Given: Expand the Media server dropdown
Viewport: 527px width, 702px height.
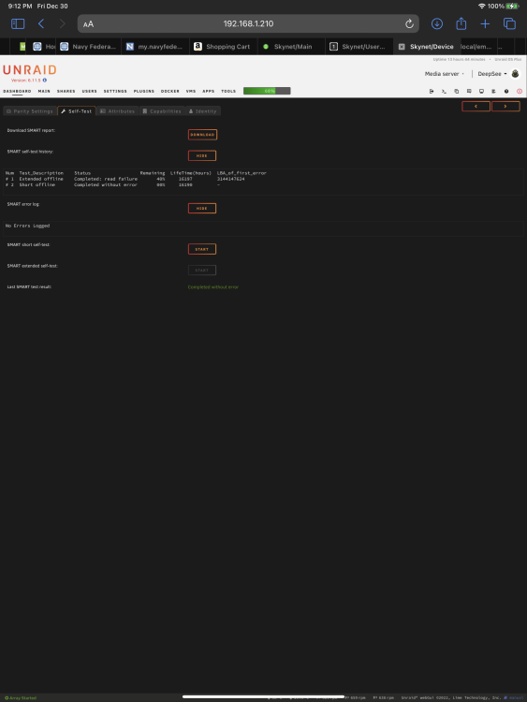Looking at the screenshot, I should [x=445, y=74].
